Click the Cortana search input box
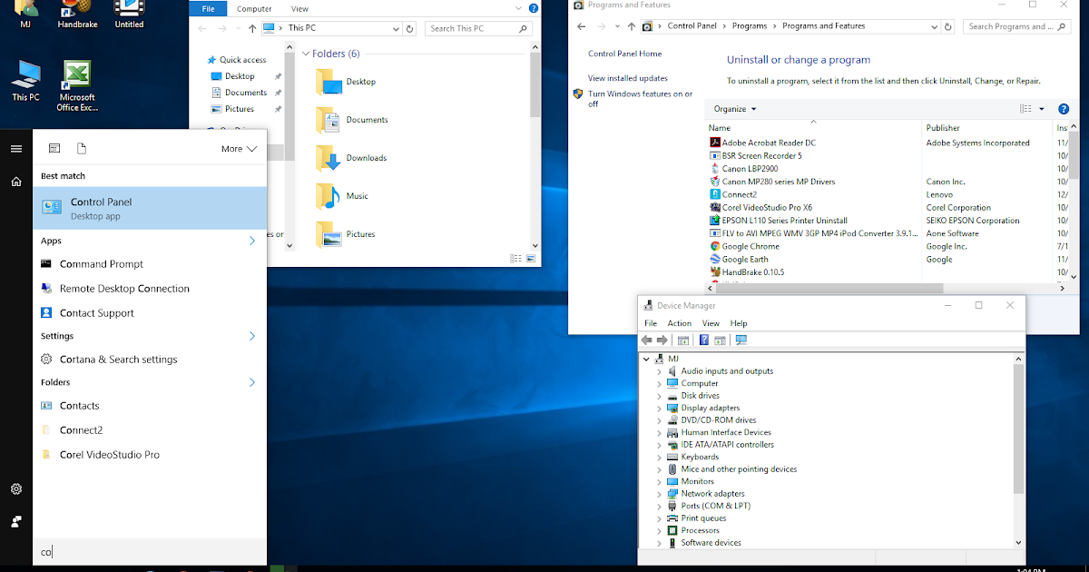1089x572 pixels. click(x=150, y=552)
